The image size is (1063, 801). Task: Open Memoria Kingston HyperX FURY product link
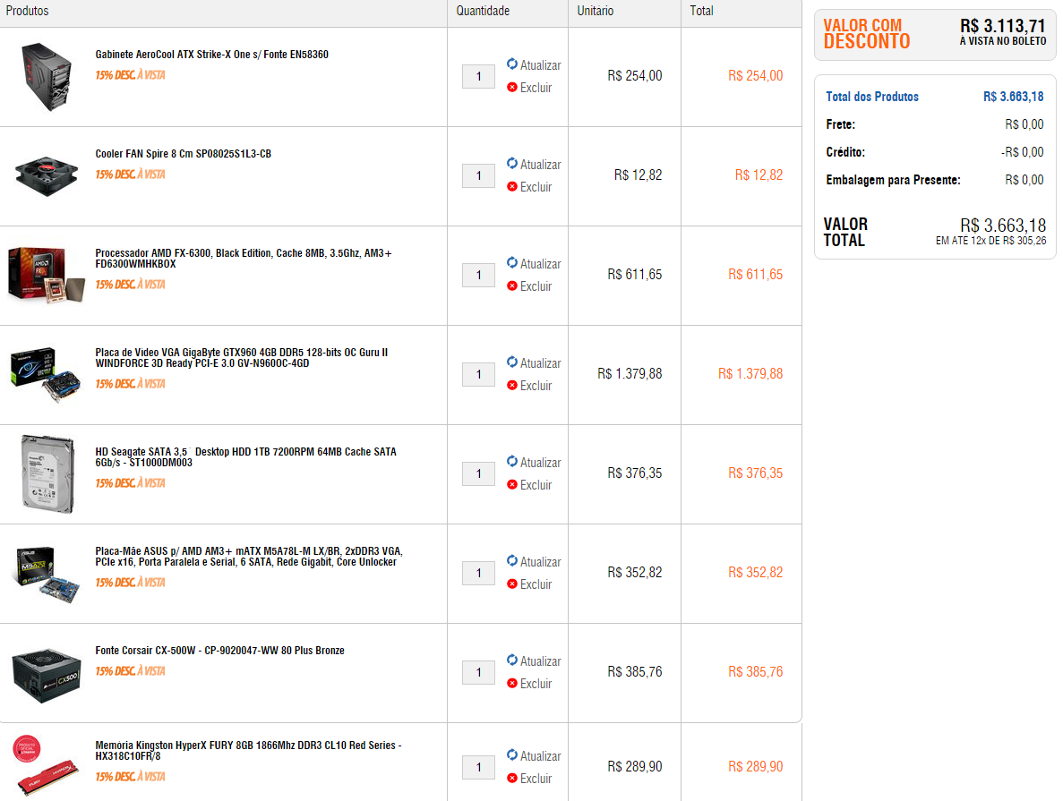(248, 750)
